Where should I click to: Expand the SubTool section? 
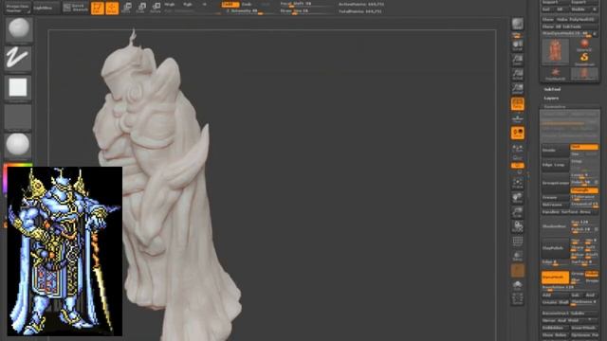point(552,89)
